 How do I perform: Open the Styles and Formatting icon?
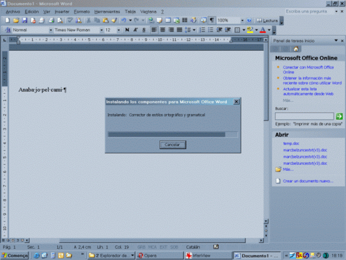pos(8,30)
